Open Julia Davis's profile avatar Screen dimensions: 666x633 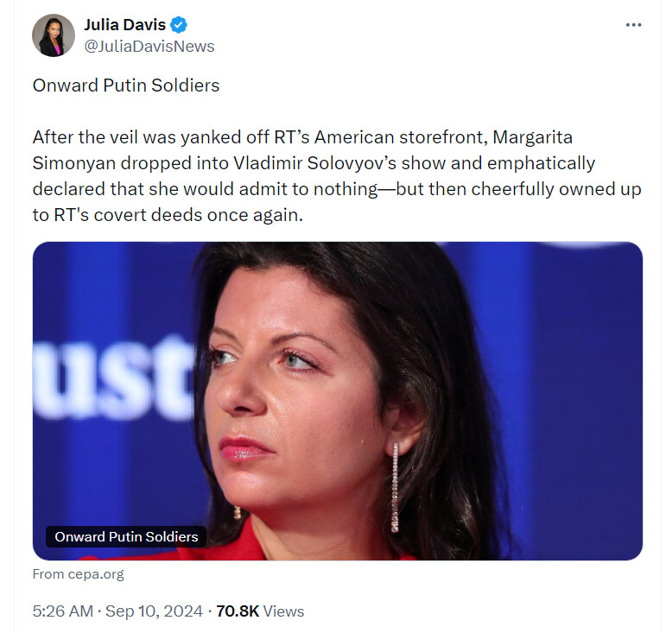click(x=54, y=35)
